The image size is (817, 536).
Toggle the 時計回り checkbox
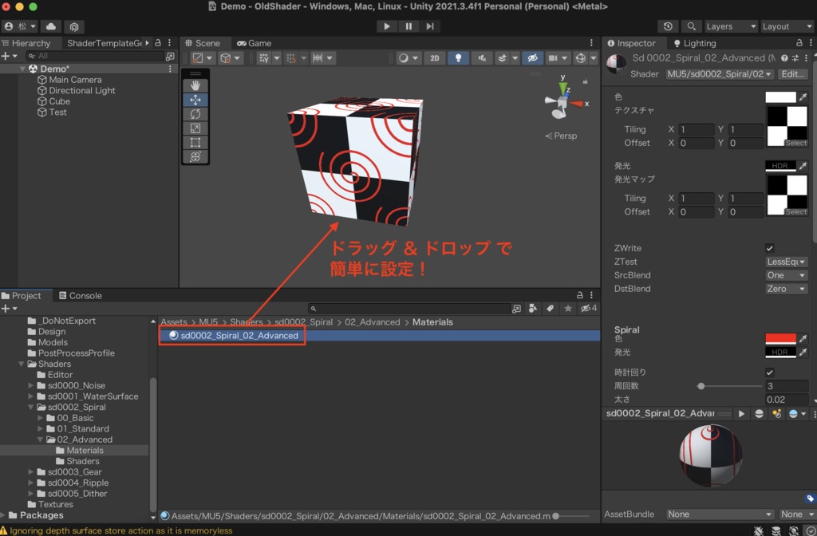click(x=770, y=372)
